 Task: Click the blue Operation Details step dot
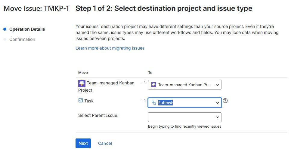click(5, 29)
